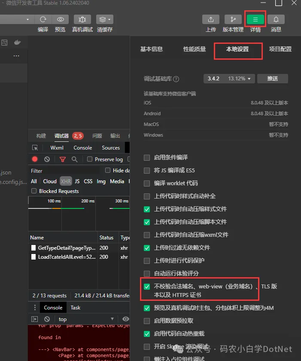Open the Task drawer tab
The width and height of the screenshot is (301, 361).
[x=76, y=308]
